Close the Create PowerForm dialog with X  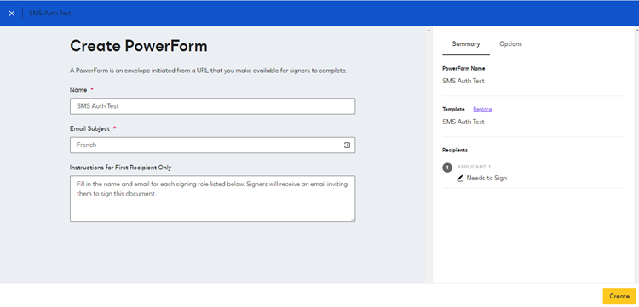[x=12, y=14]
